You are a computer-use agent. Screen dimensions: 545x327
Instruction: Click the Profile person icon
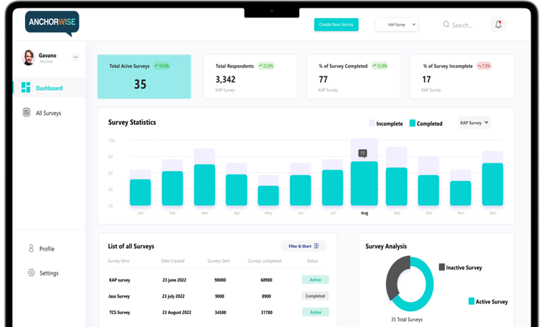31,248
